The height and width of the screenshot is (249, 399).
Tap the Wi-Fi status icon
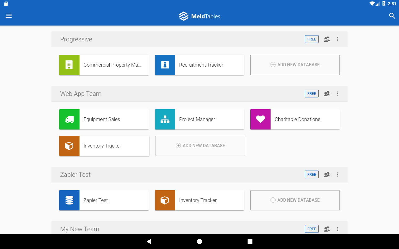point(372,4)
